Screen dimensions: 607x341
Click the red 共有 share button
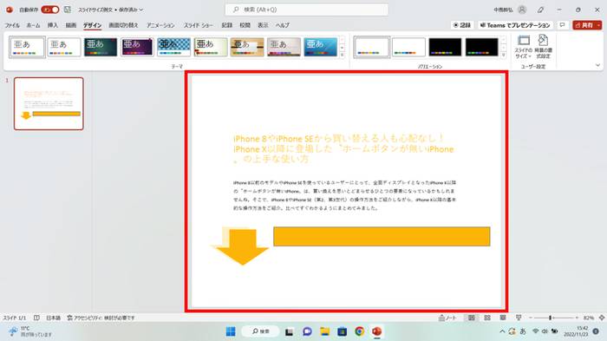(584, 25)
